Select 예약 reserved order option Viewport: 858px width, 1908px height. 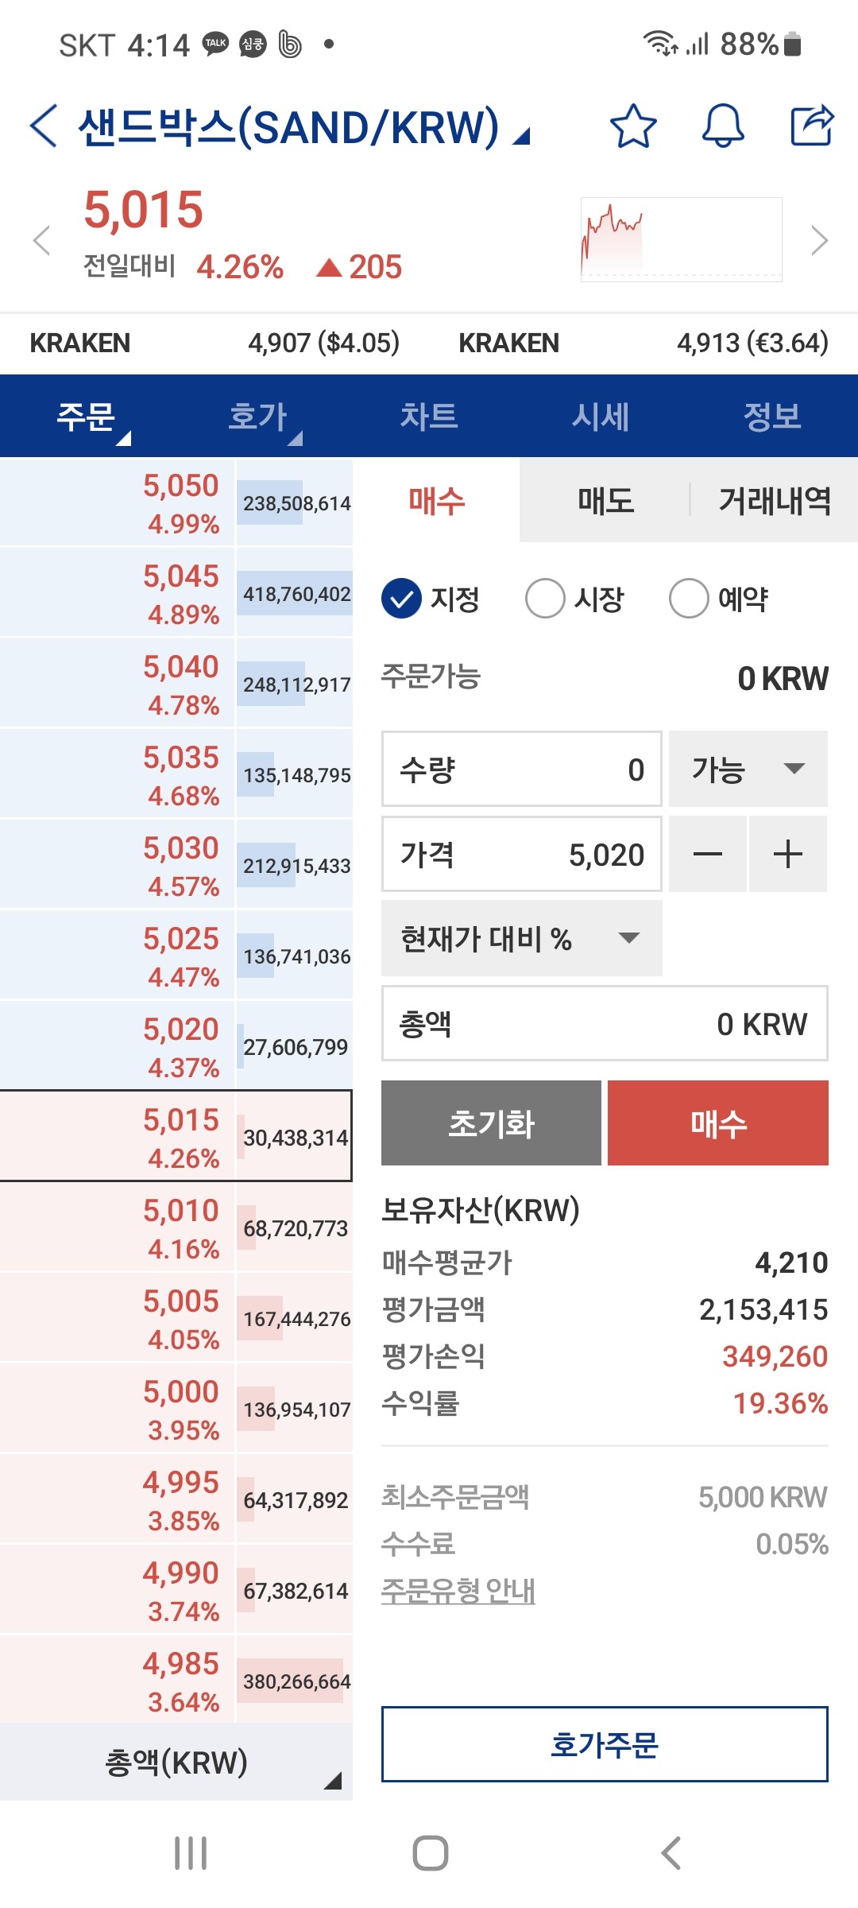pos(718,599)
